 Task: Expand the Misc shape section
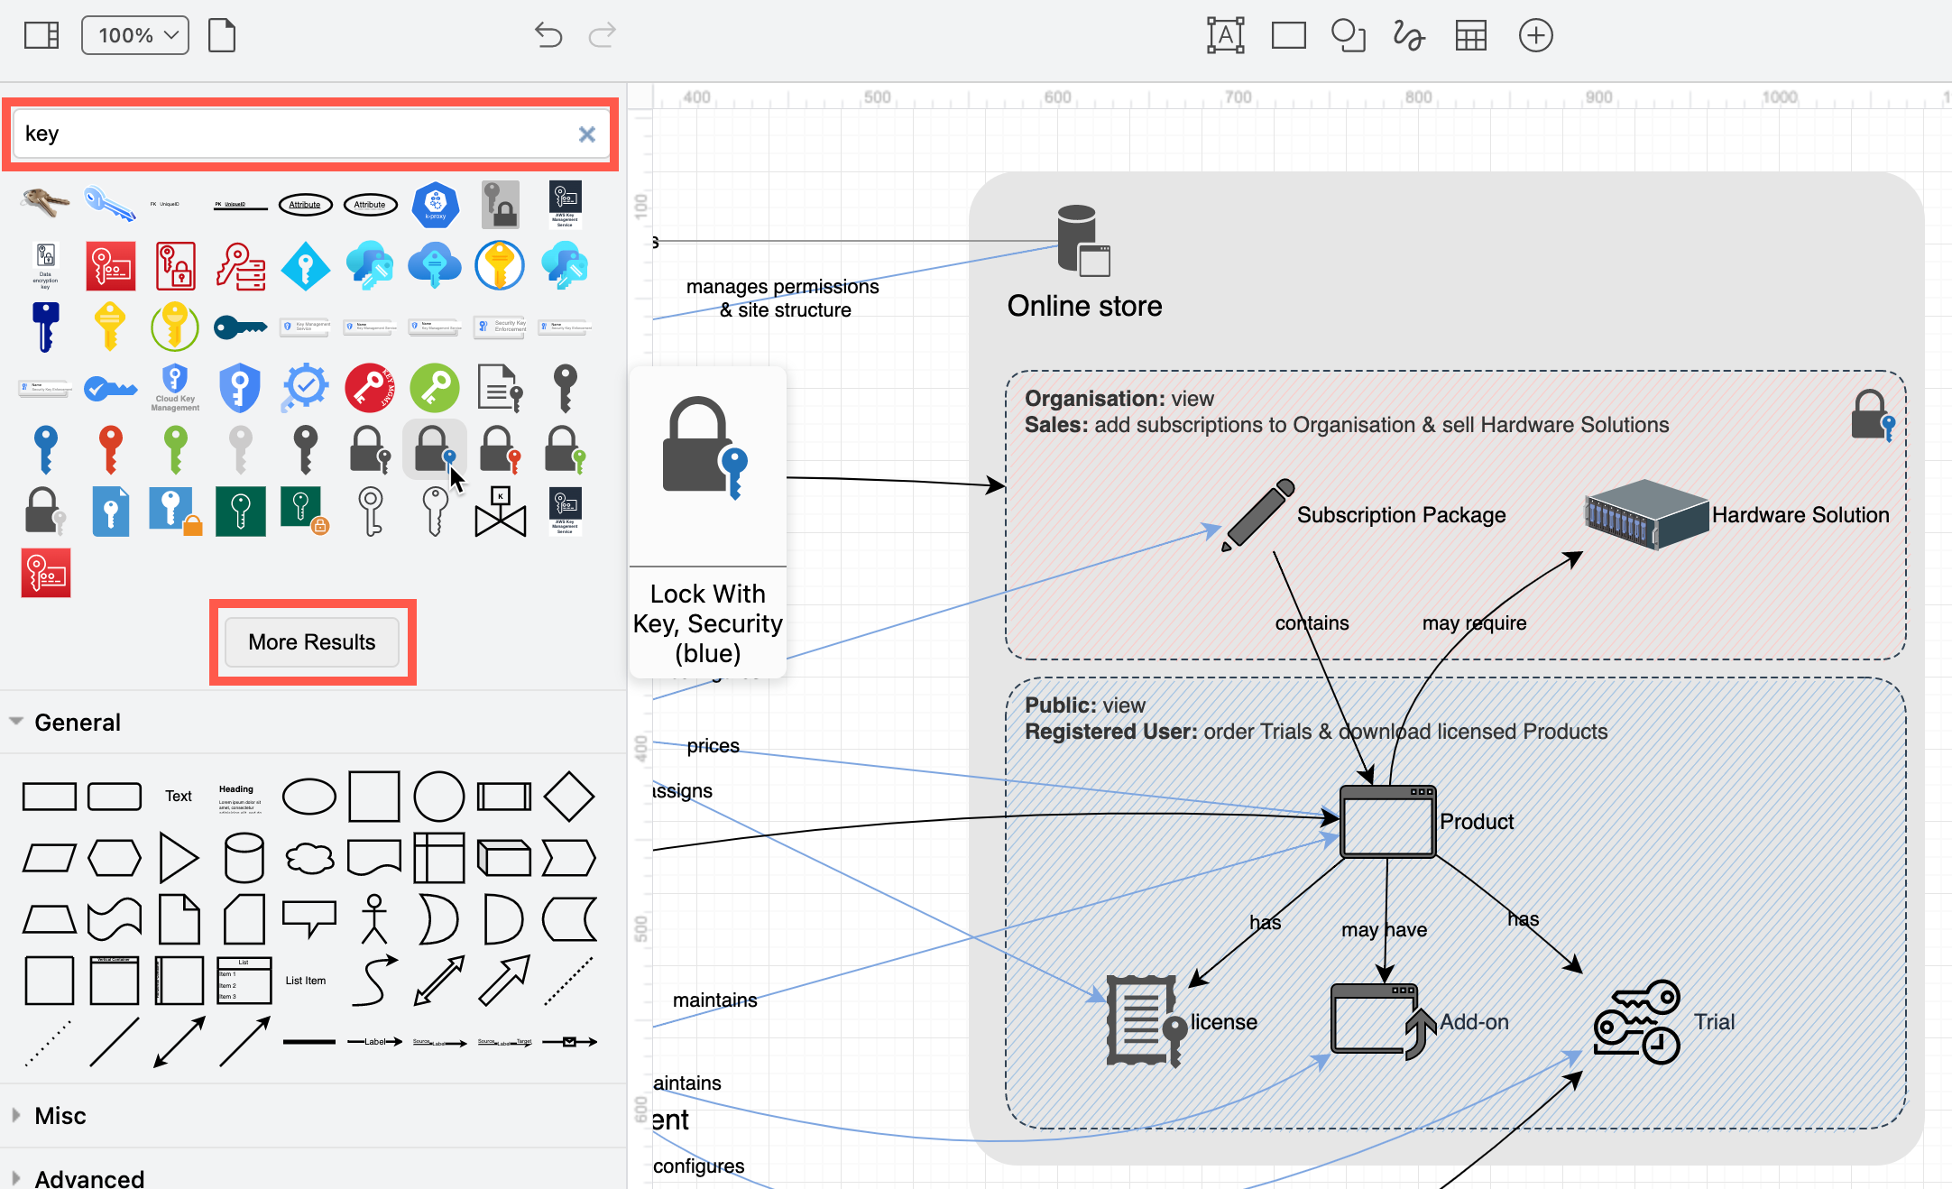point(60,1115)
